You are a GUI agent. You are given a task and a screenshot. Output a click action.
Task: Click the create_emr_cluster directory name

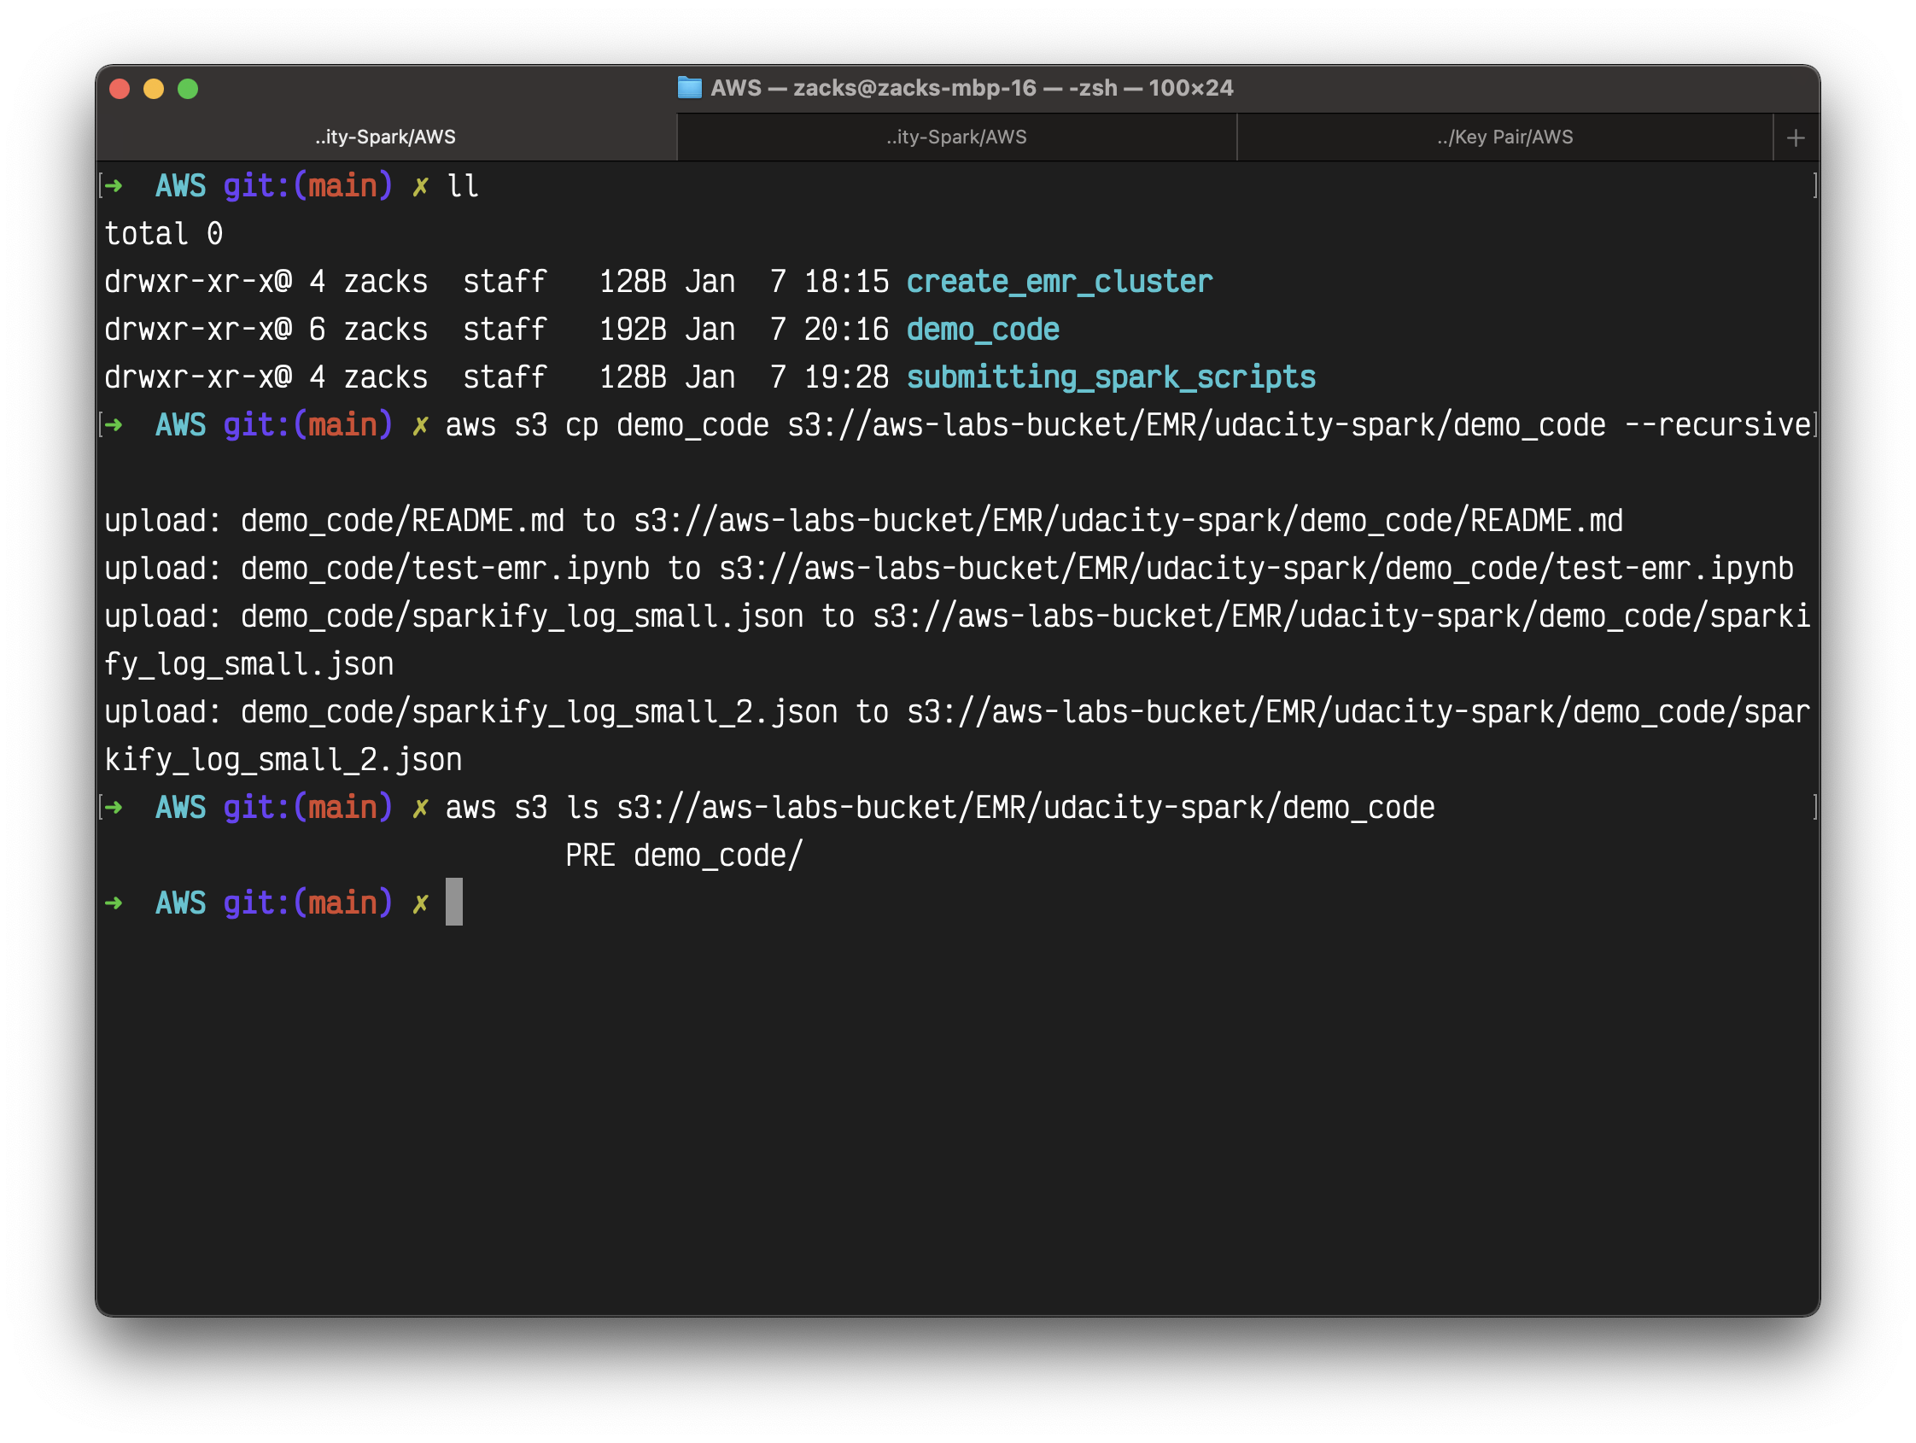1059,283
